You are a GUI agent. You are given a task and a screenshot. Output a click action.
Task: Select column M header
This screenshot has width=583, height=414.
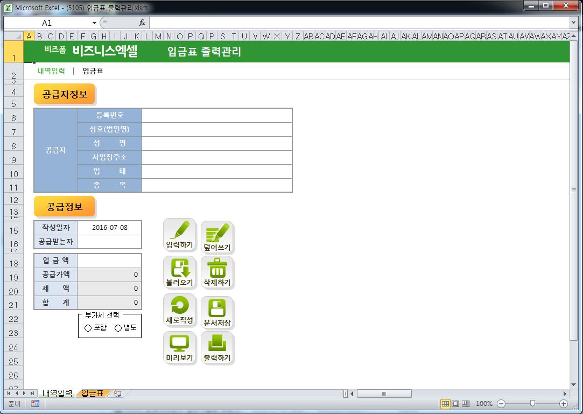158,36
